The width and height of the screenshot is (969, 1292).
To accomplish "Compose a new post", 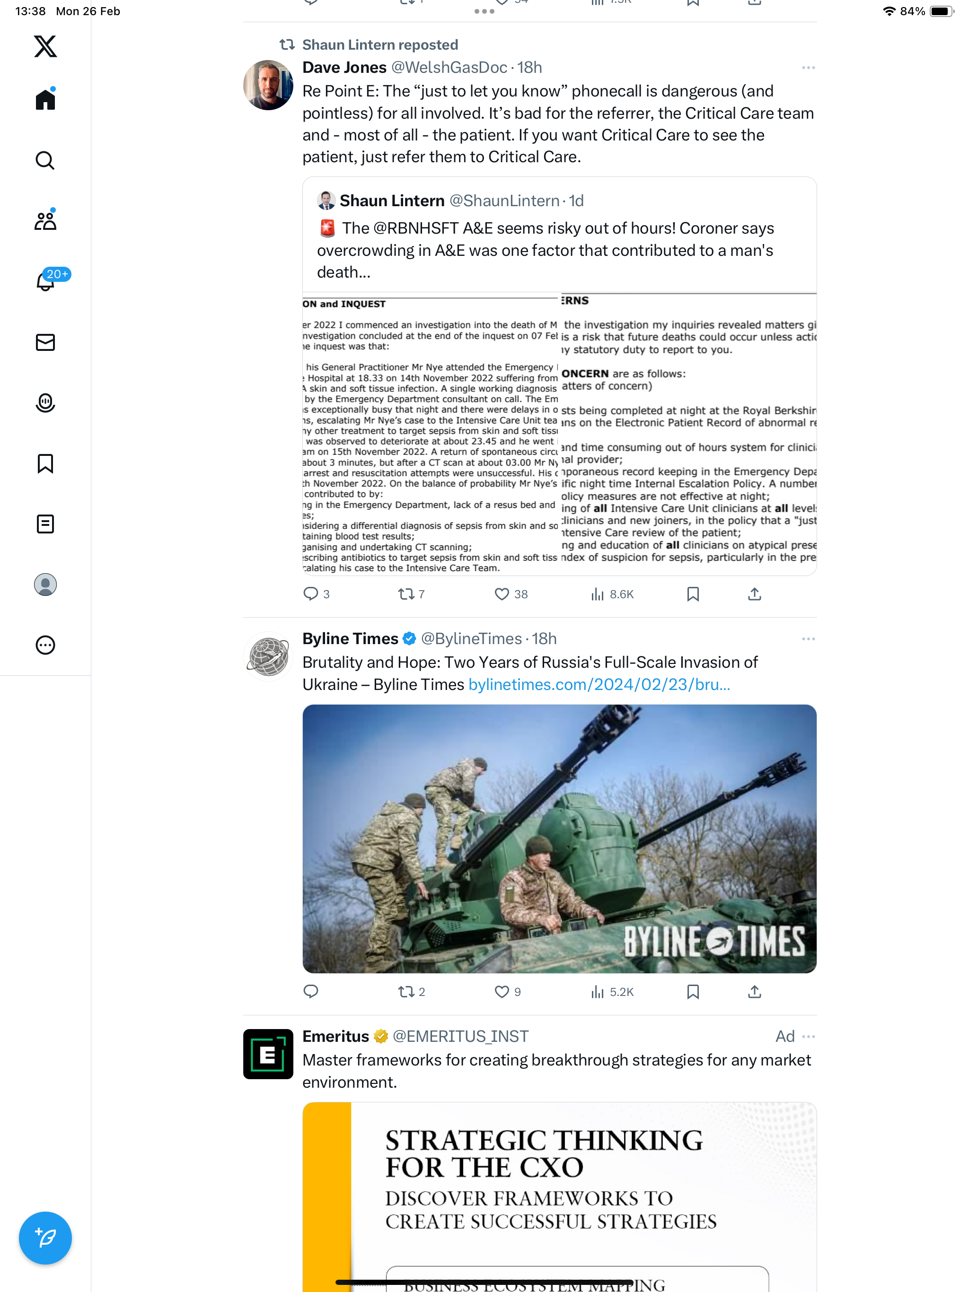I will [x=45, y=1238].
